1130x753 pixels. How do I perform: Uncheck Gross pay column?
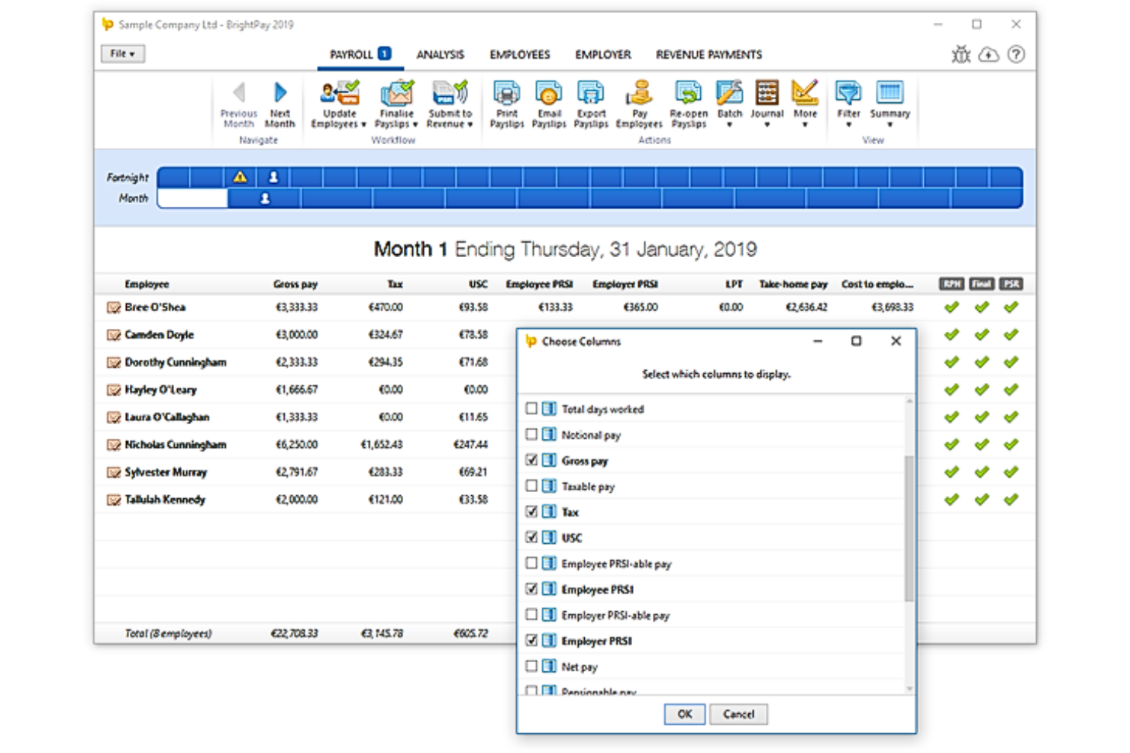[x=531, y=461]
